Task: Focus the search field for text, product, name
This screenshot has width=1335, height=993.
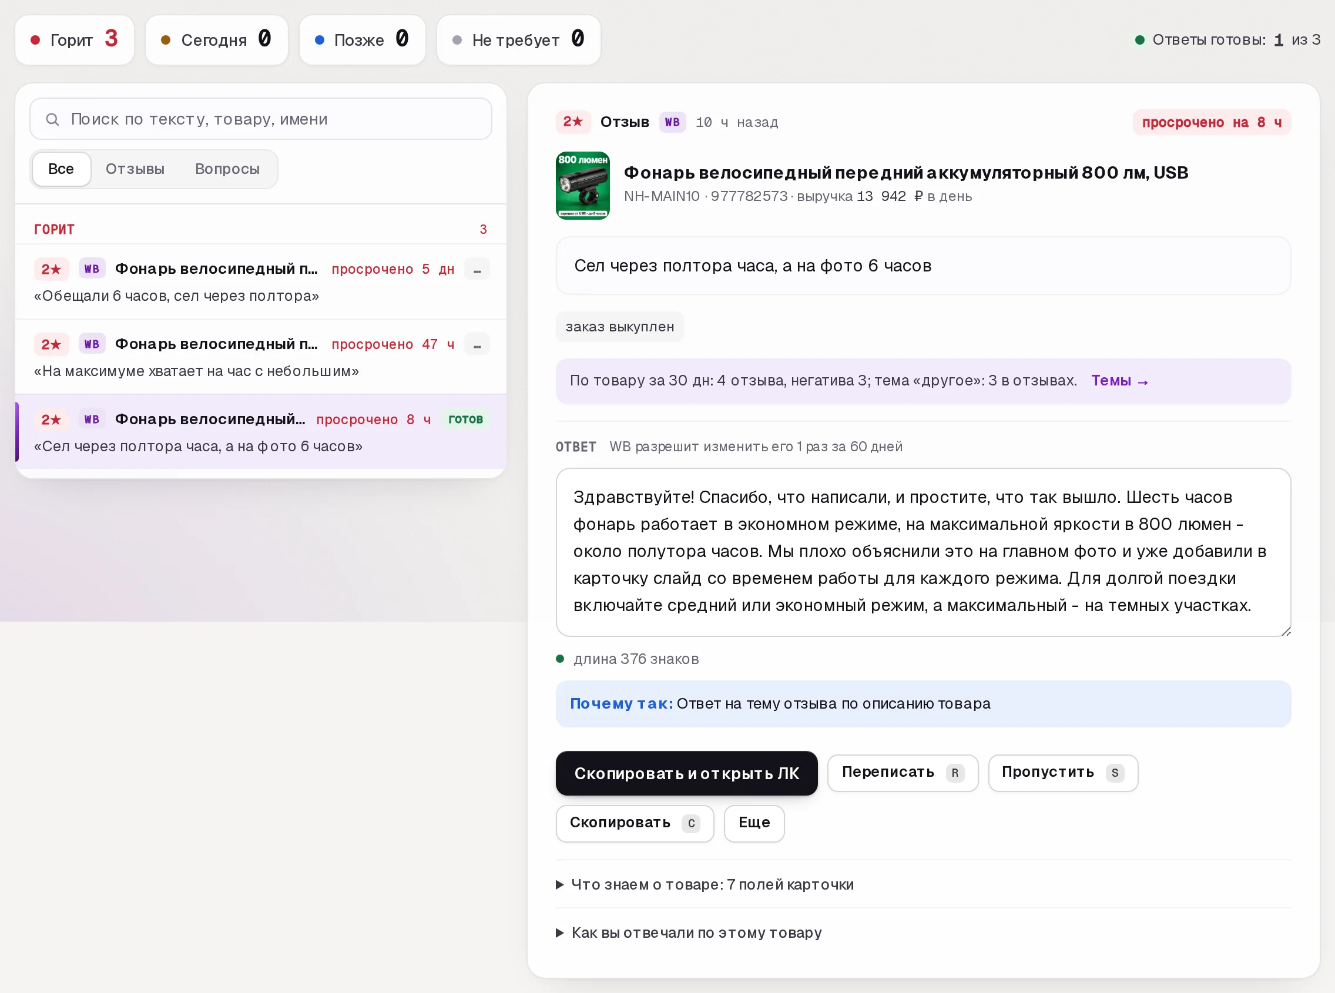Action: click(x=261, y=119)
